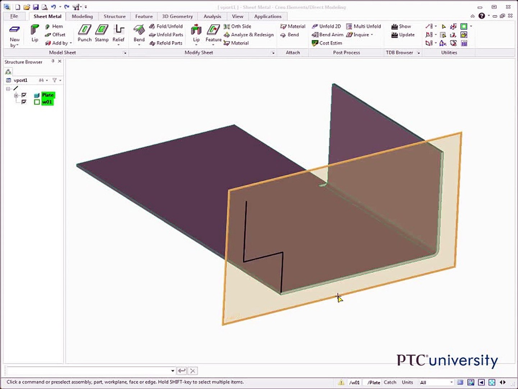Click the Undo icon

pyautogui.click(x=53, y=7)
